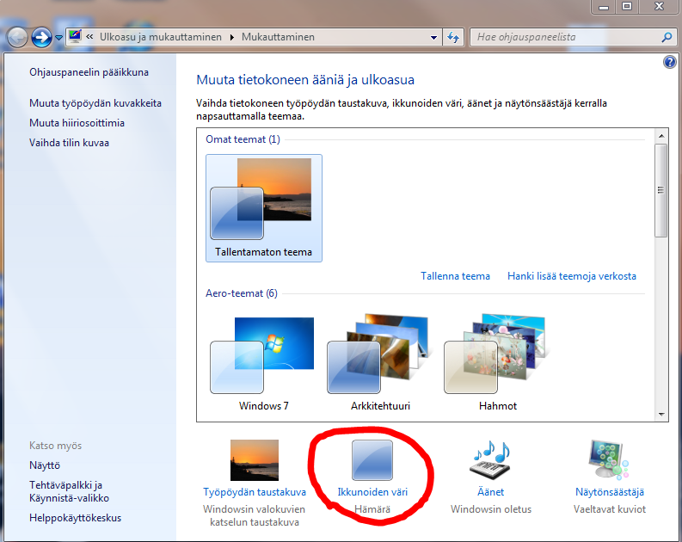Expand the arrow after Ulkoasu ja mukauttaminen
This screenshot has height=542, width=682.
tap(232, 37)
